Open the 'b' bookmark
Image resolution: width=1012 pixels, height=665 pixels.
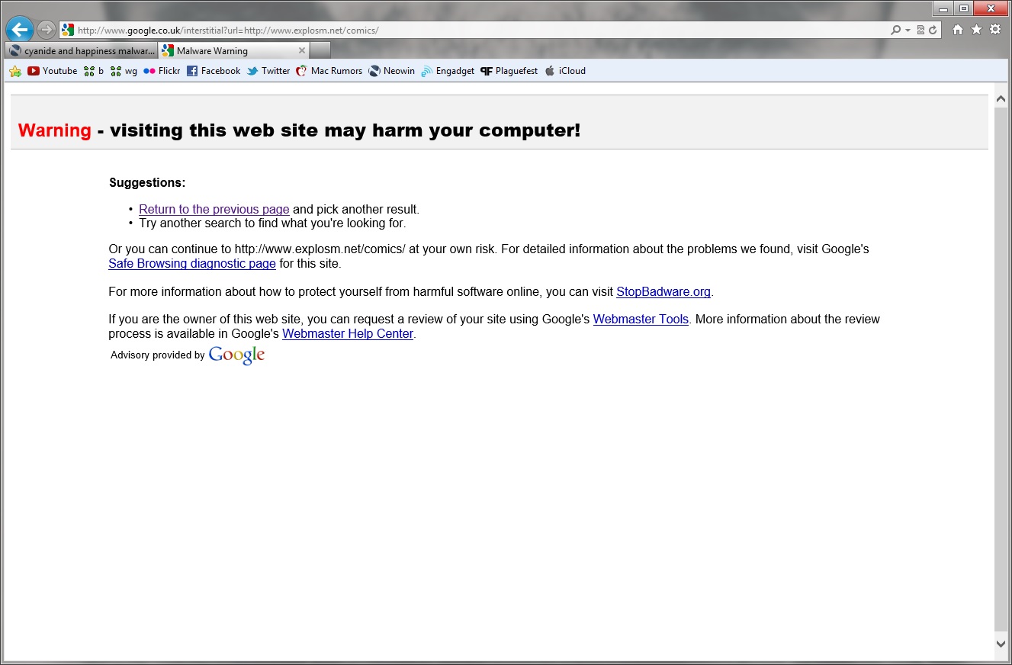(x=94, y=71)
